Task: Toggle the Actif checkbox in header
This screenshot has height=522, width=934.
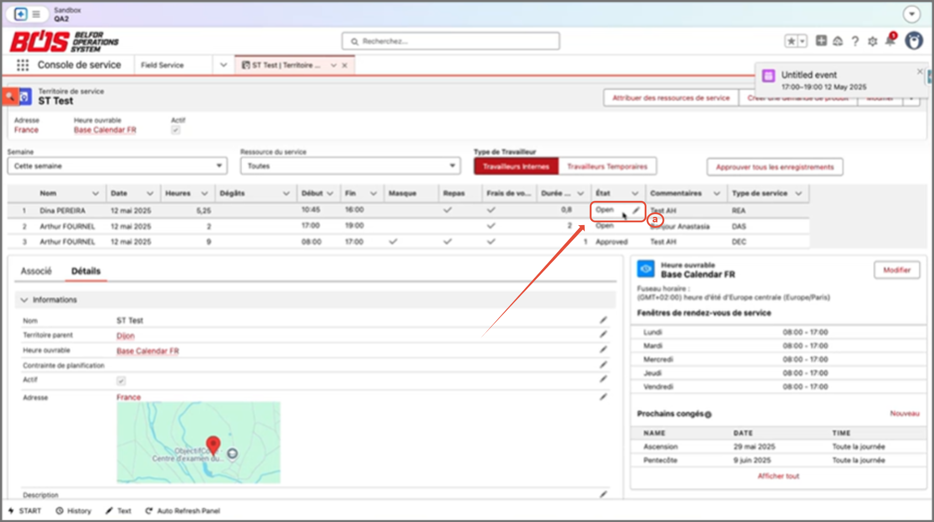Action: click(x=175, y=130)
